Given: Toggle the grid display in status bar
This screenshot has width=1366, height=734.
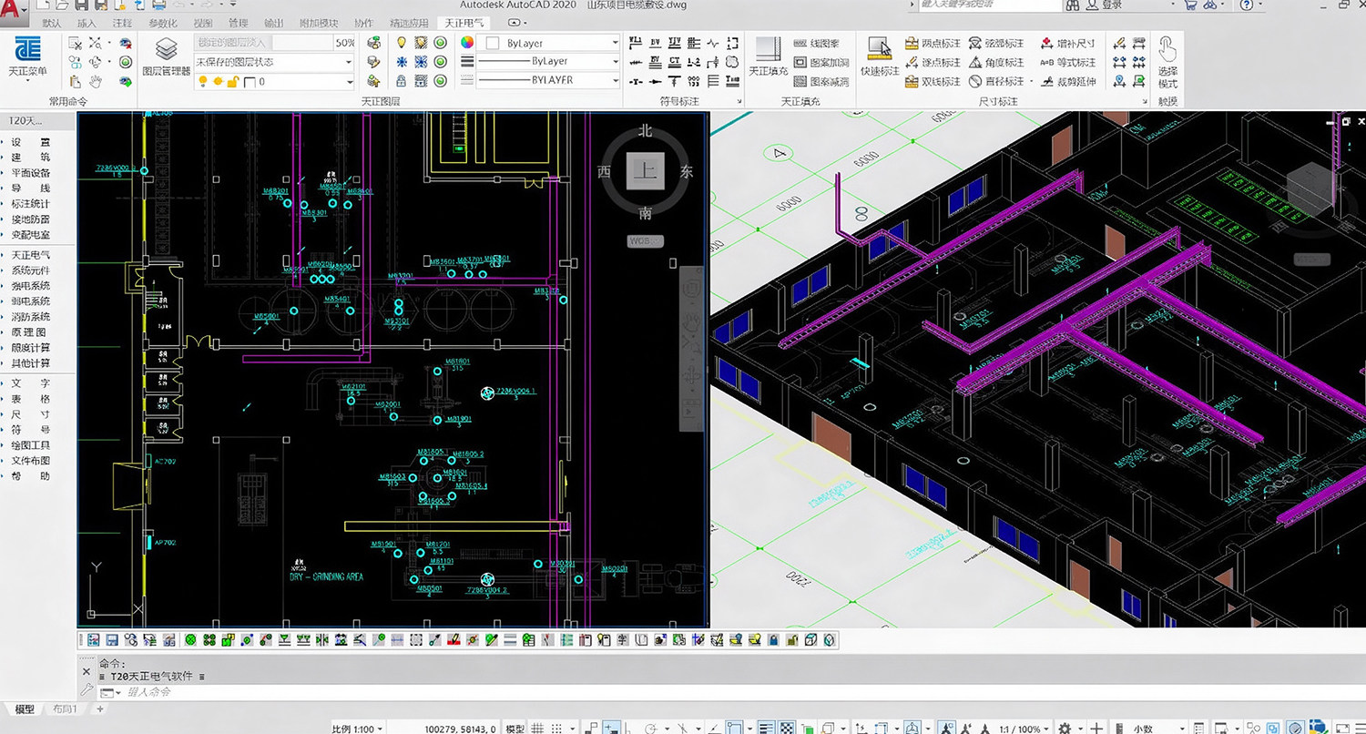Looking at the screenshot, I should click(539, 729).
